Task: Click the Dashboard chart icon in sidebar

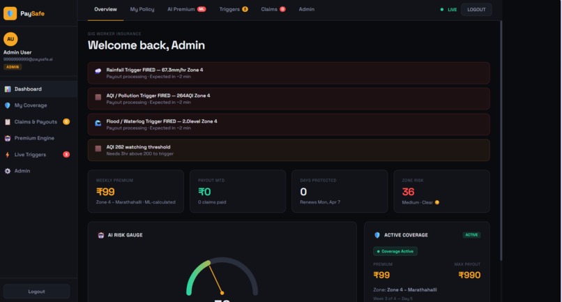Action: (8, 89)
